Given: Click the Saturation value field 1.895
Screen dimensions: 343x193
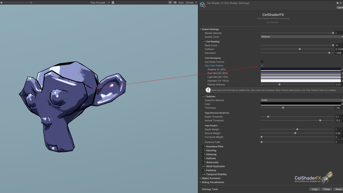Looking at the screenshot, I should tap(339, 53).
